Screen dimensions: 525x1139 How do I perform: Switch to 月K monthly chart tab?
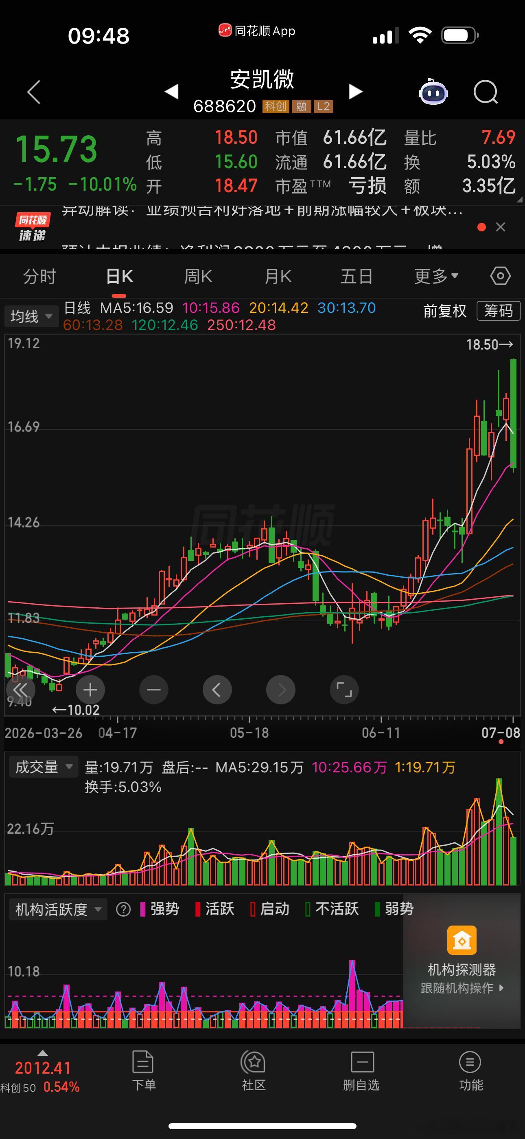click(x=278, y=276)
